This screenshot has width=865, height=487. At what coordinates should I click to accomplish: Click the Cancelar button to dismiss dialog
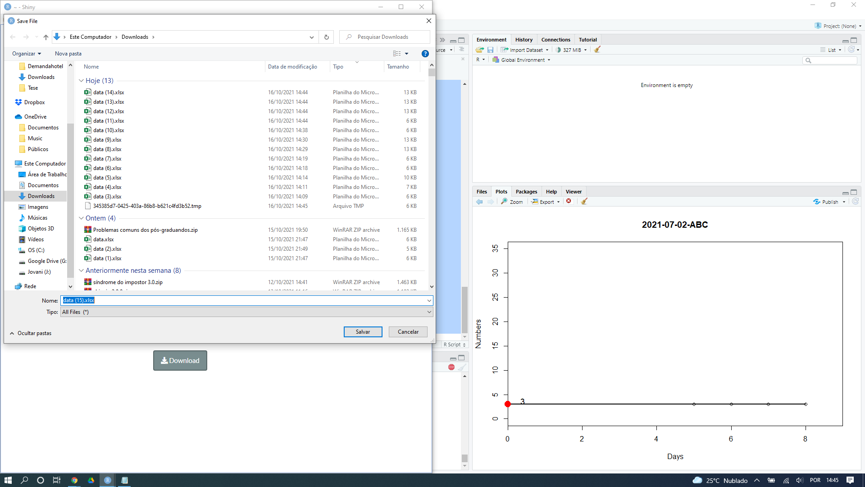point(408,332)
